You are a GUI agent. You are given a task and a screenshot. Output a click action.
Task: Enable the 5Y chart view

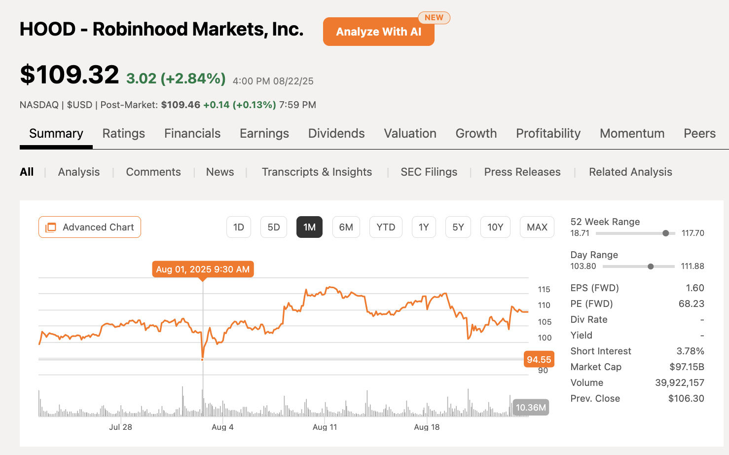458,227
